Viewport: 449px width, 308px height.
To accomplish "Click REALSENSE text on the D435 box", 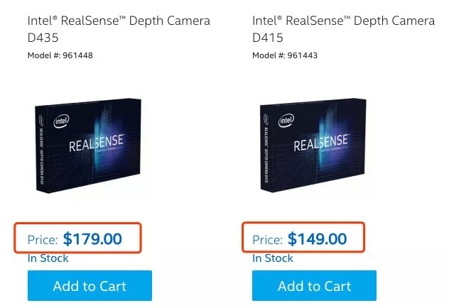I will tap(98, 145).
